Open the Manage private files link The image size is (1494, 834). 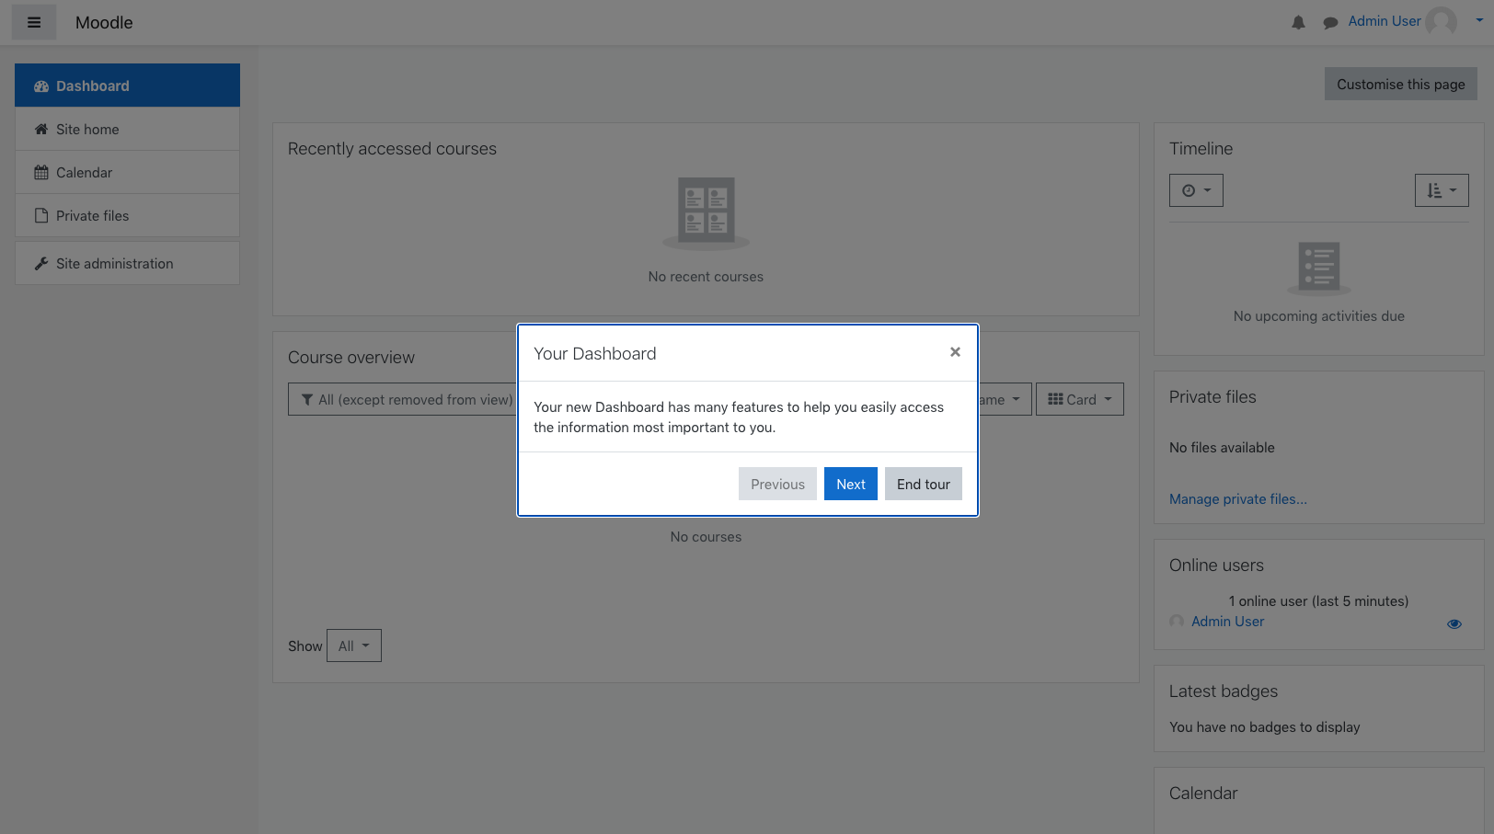click(x=1237, y=499)
